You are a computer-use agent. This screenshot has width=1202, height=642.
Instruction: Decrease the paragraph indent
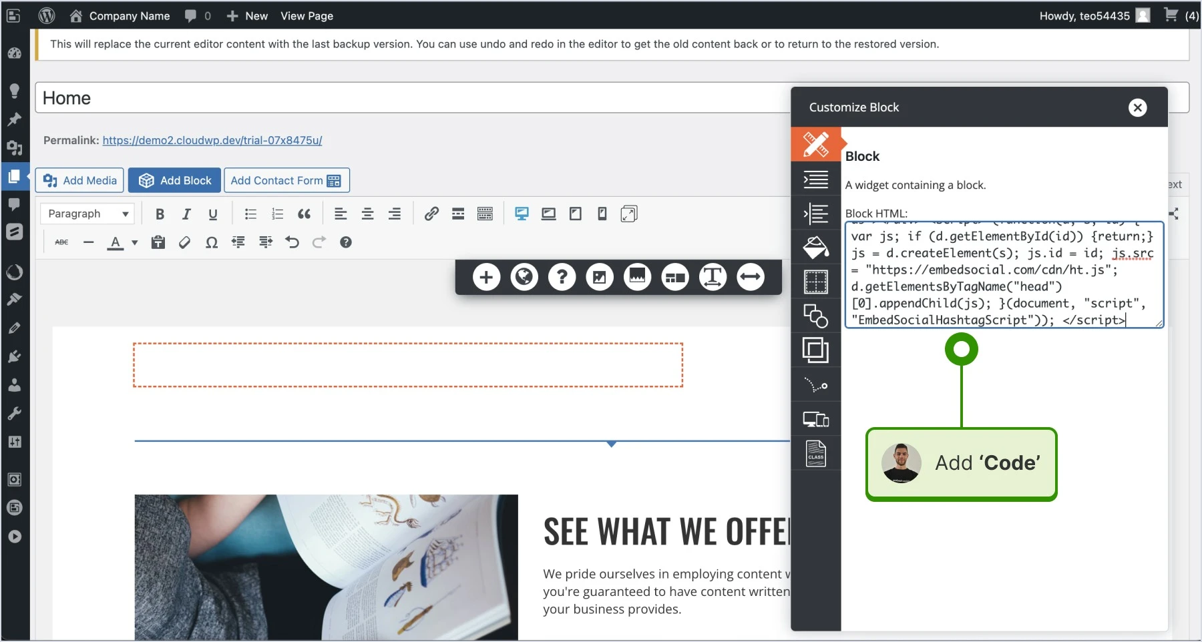point(238,242)
